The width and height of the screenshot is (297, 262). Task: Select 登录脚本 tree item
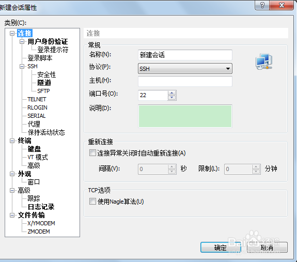coord(40,58)
